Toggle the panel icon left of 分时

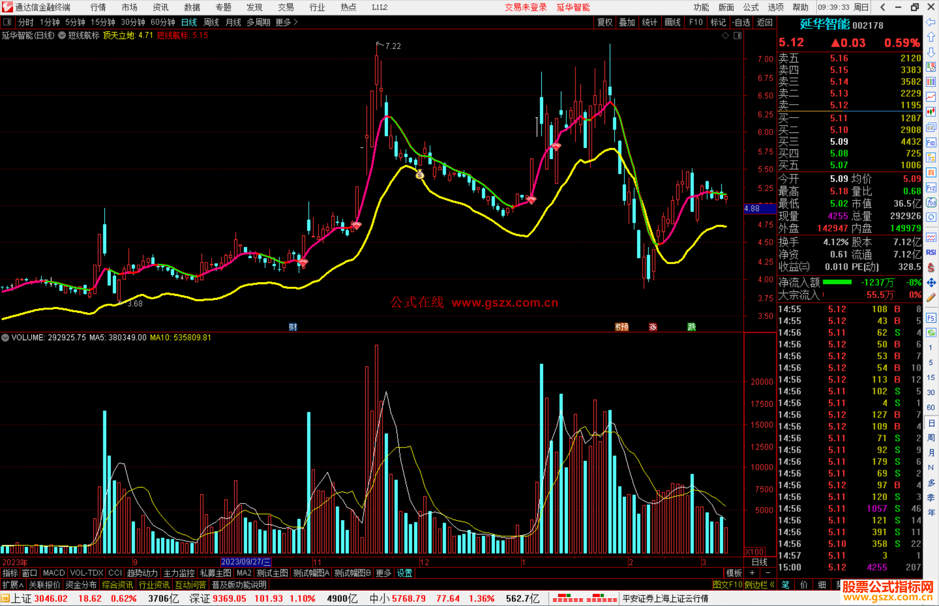(7, 22)
